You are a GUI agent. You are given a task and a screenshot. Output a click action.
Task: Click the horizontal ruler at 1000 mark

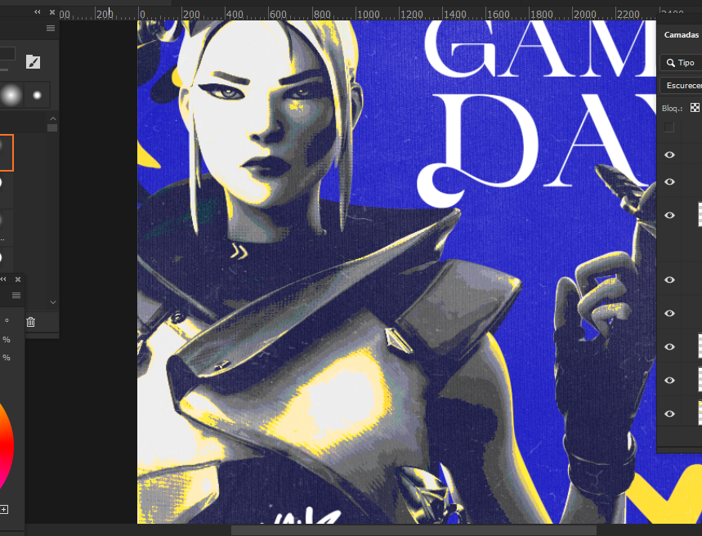point(369,15)
